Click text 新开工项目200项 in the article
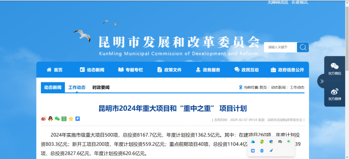Viewport: 349px width, 159px height. [x=91, y=145]
